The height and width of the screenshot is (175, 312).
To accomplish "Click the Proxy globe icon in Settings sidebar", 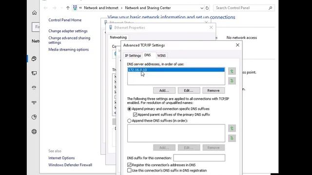I will tap(34, 132).
